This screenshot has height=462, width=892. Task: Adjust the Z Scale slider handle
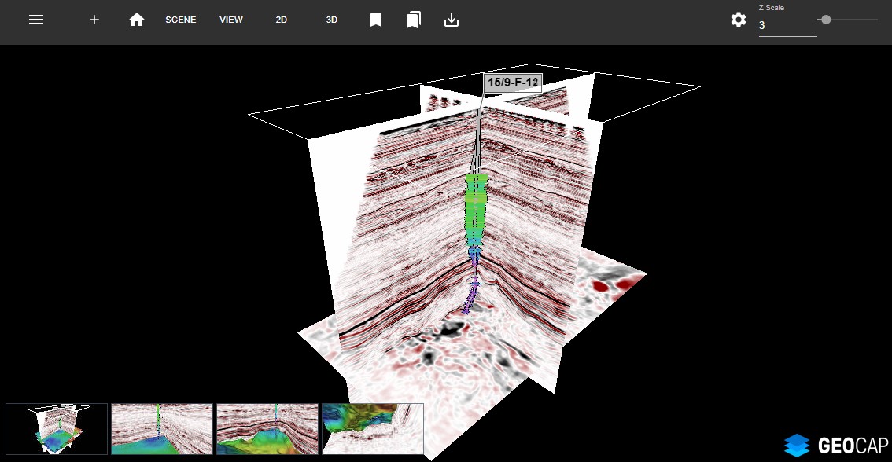[x=825, y=20]
